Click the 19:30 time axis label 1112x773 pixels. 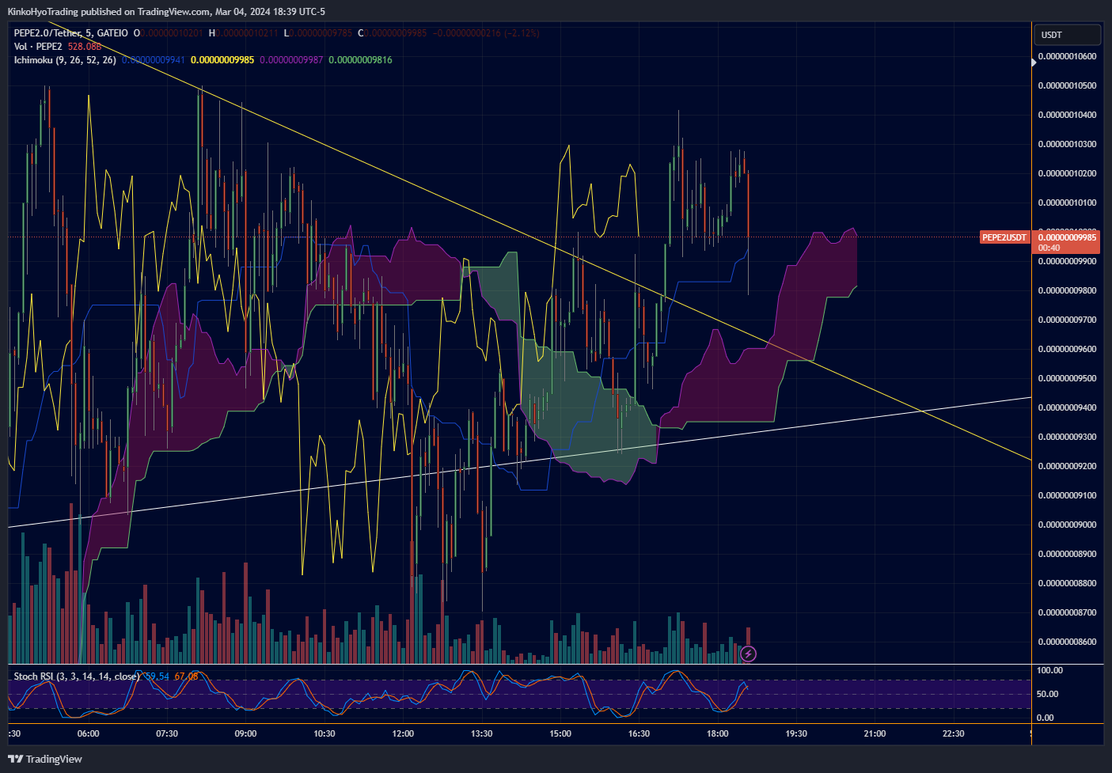[x=796, y=733]
